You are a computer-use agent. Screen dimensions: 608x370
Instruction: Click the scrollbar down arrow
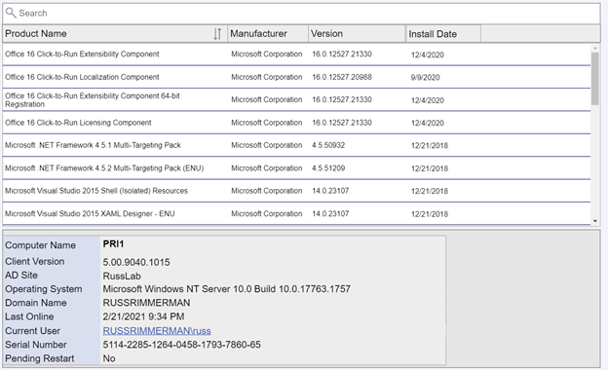[x=594, y=221]
